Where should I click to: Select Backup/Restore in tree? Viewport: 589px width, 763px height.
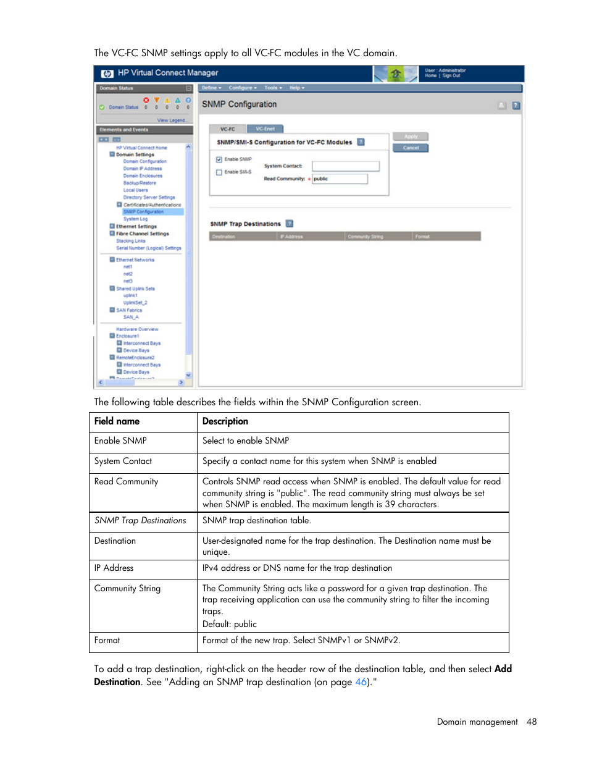pyautogui.click(x=140, y=183)
